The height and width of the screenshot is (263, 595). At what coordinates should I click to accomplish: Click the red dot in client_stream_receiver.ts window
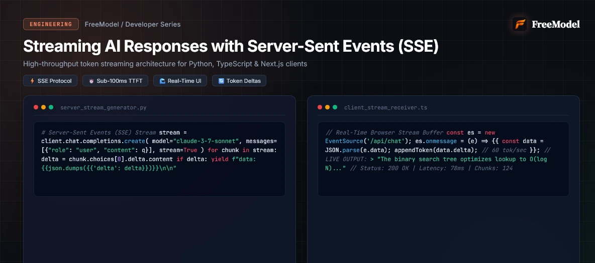pyautogui.click(x=320, y=107)
